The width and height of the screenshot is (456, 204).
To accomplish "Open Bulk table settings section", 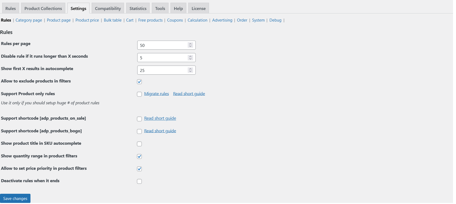I will click(113, 20).
